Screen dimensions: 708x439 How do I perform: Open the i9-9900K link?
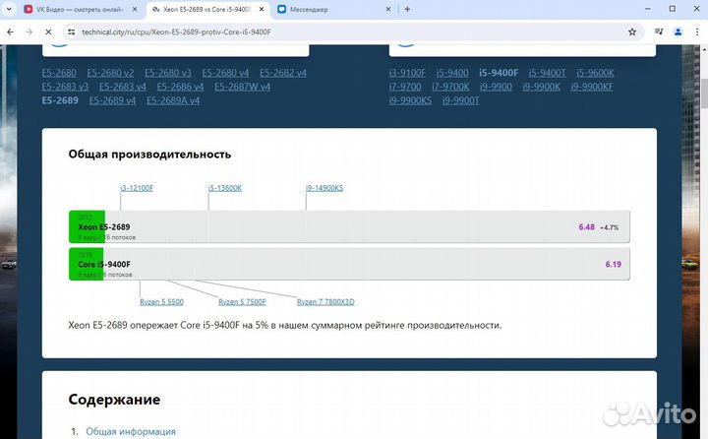pyautogui.click(x=542, y=87)
